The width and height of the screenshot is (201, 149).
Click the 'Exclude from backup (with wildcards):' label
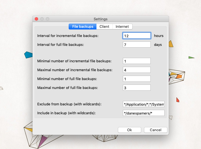coord(69,104)
